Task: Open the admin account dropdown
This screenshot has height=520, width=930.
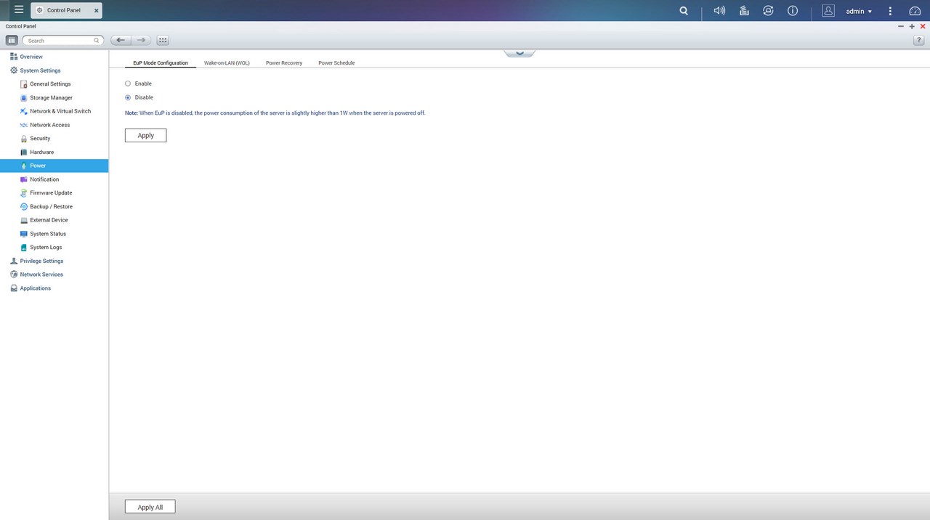Action: click(859, 11)
